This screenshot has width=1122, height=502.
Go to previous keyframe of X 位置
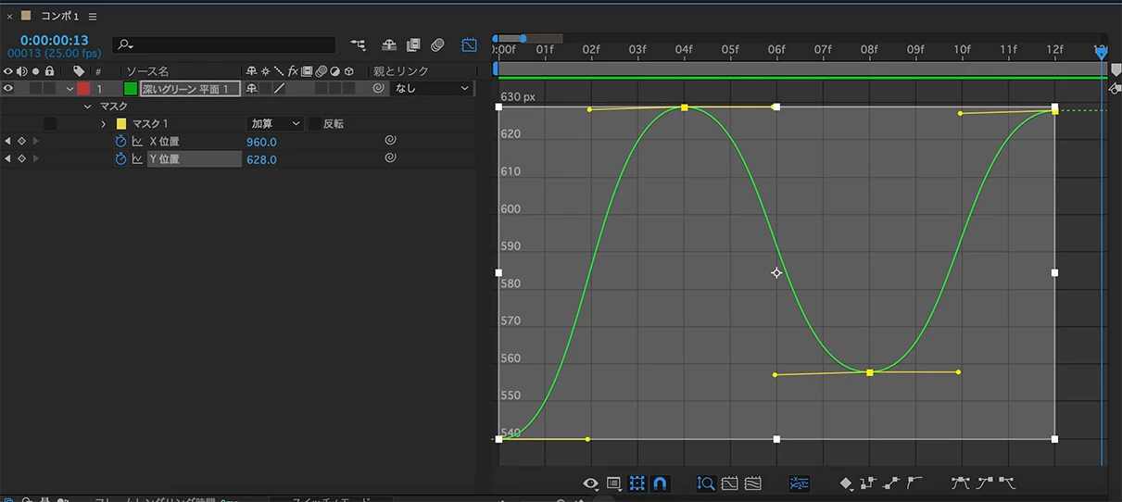[8, 142]
